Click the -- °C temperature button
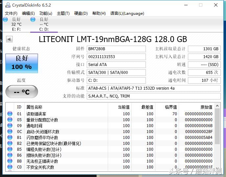226x177 pixels. 22,92
